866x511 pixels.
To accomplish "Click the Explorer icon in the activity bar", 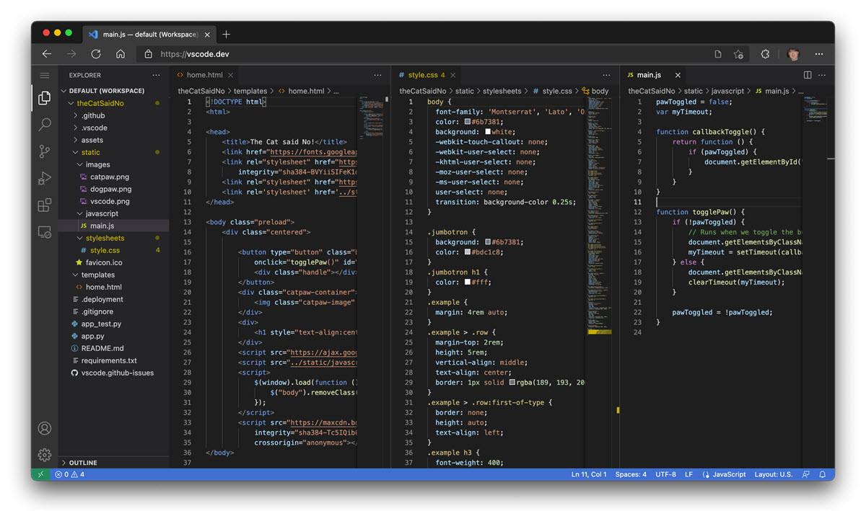I will pos(45,99).
